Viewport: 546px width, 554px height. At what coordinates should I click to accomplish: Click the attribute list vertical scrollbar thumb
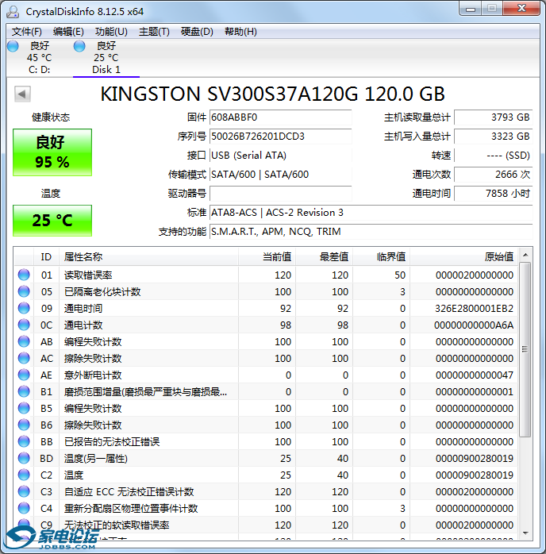(x=525, y=349)
